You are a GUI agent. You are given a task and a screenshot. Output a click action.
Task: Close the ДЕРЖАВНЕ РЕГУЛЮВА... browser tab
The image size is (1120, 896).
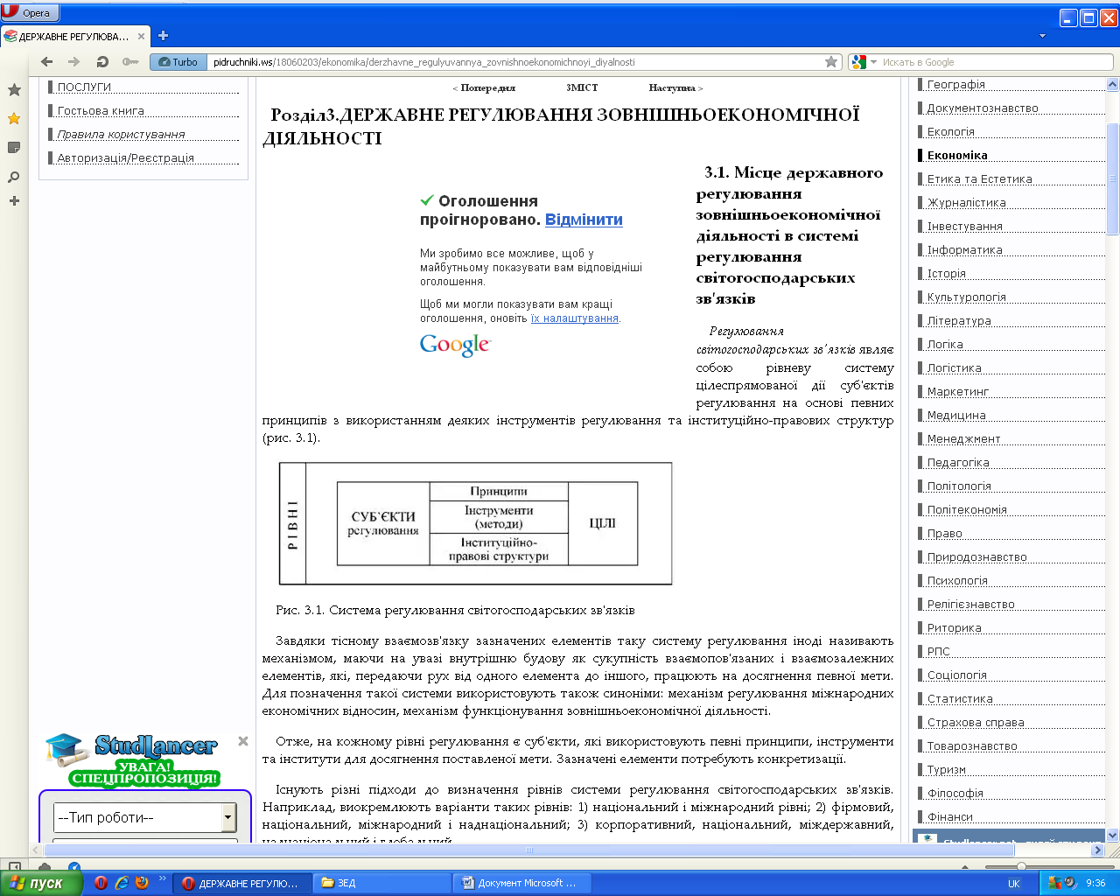point(141,36)
